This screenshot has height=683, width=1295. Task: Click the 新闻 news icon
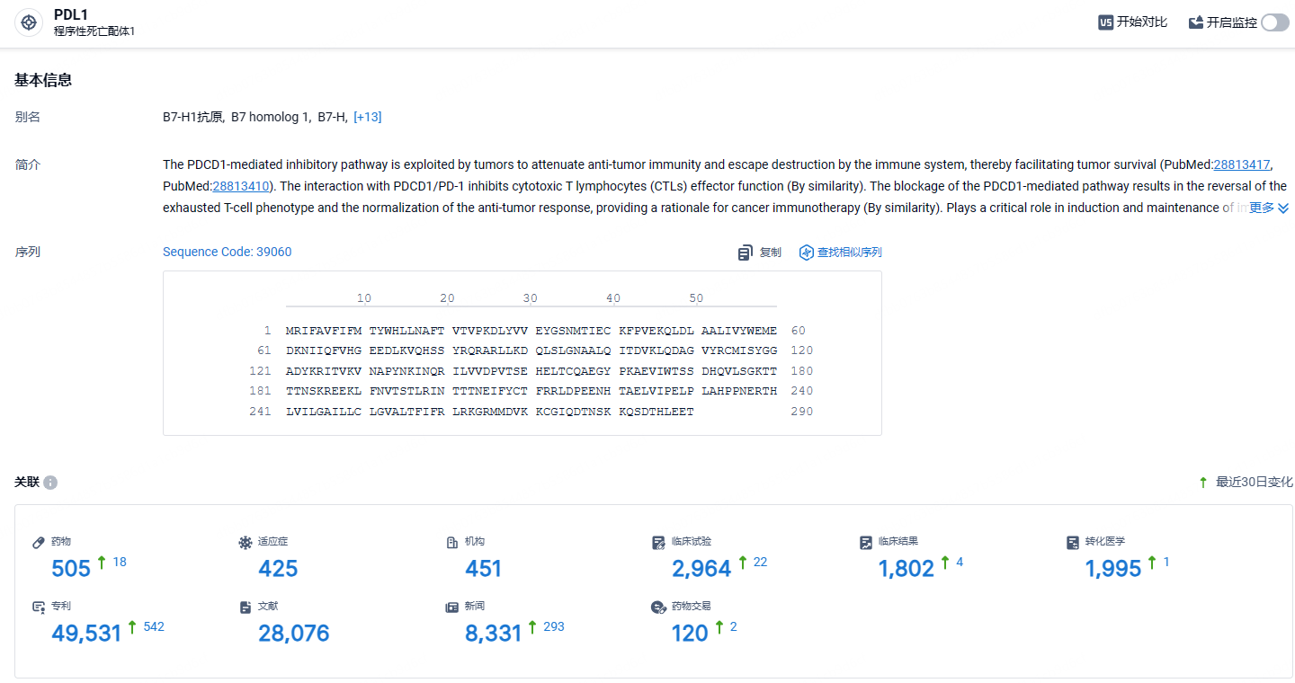(452, 607)
